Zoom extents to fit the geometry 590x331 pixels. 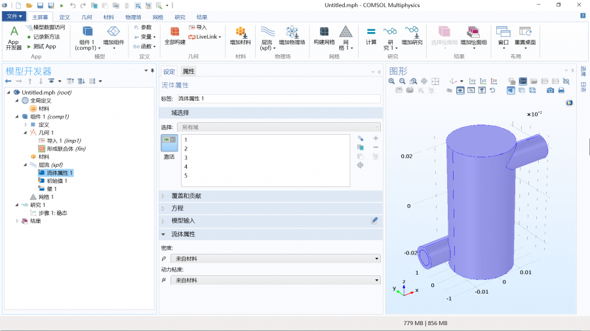(435, 81)
